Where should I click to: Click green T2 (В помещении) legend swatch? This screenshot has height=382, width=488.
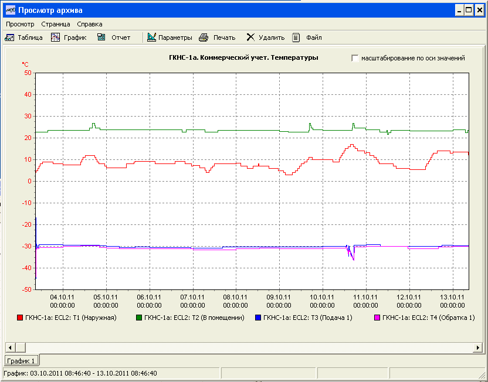tap(139, 318)
